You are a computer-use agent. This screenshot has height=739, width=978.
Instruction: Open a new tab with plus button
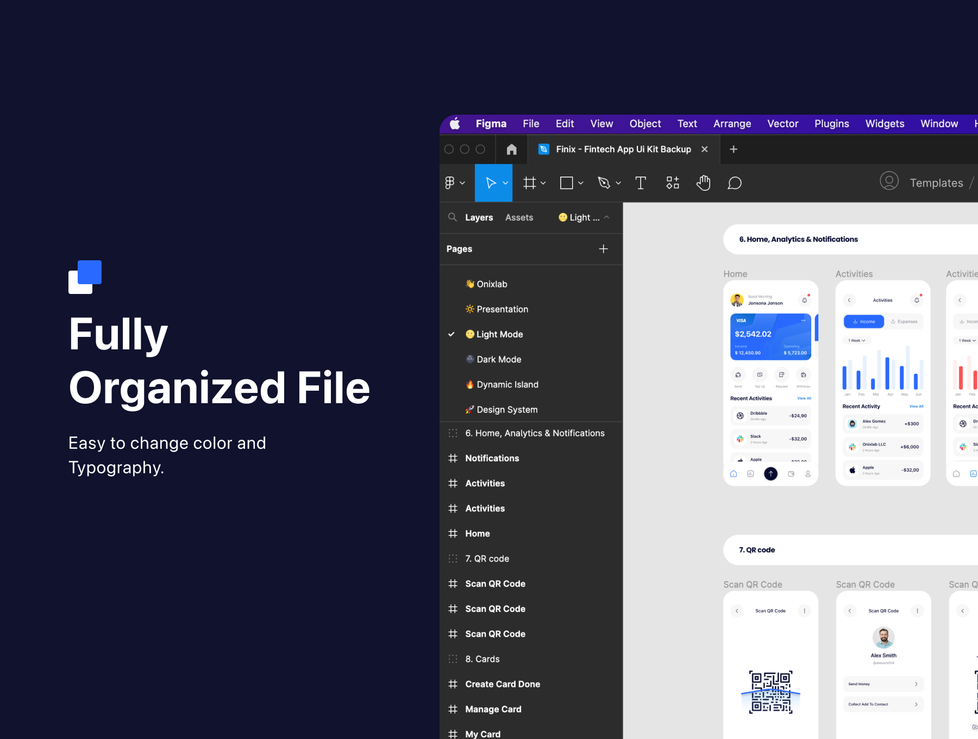point(733,149)
